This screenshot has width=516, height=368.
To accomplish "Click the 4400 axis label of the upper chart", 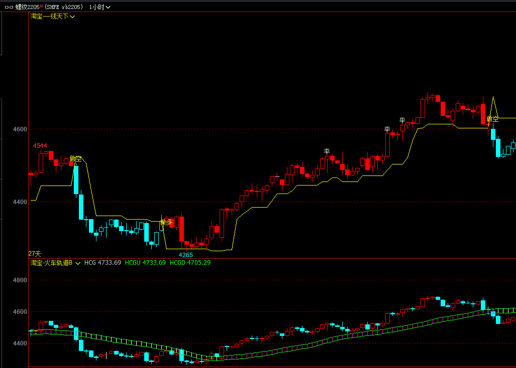I will coord(20,202).
